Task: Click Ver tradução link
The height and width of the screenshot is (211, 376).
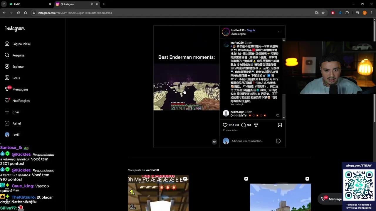Action: (237, 104)
